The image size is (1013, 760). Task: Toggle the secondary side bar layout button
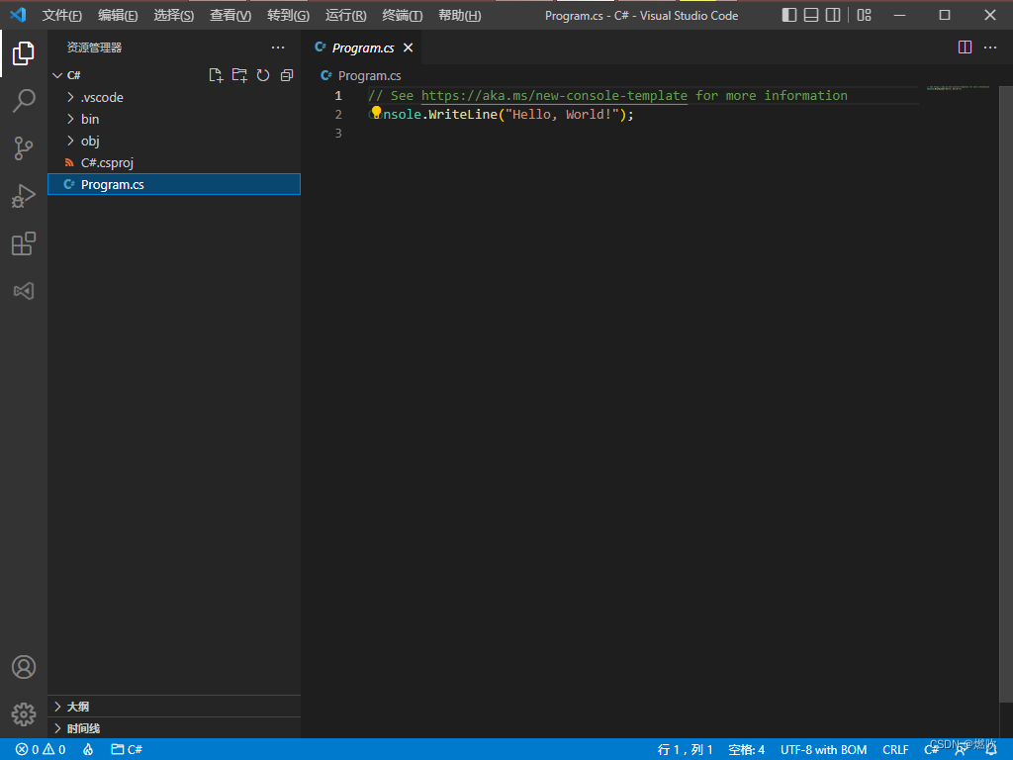point(833,15)
